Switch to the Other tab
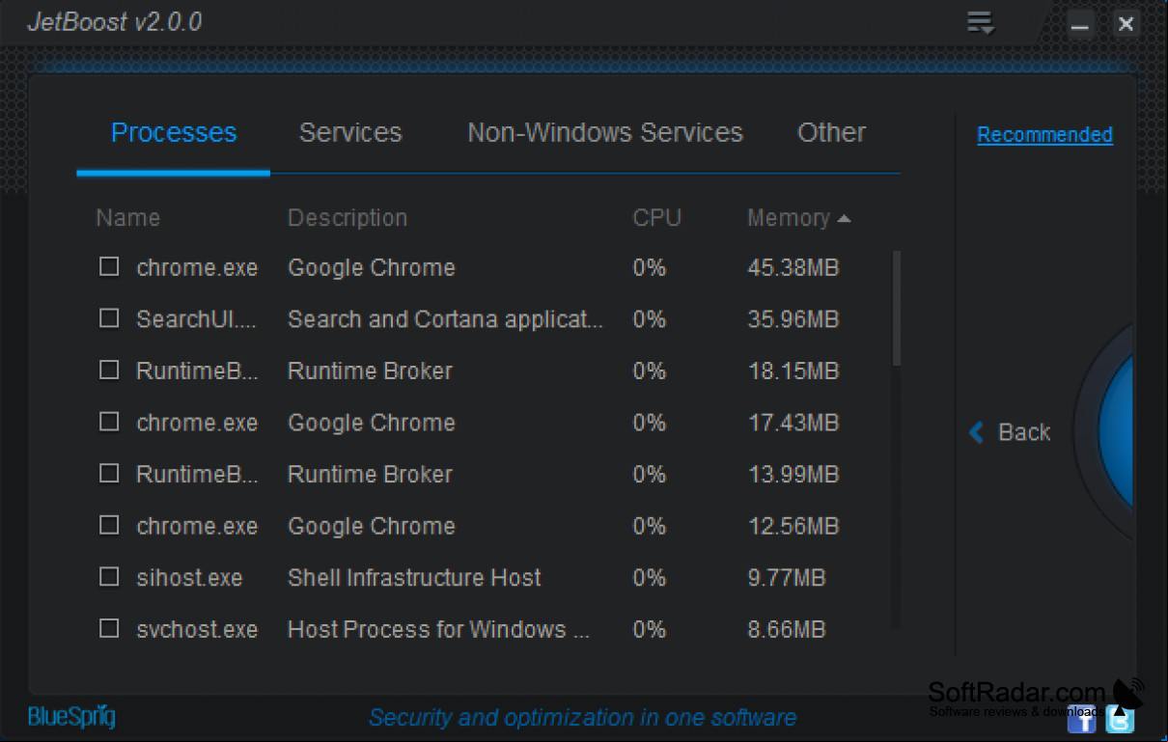 831,133
